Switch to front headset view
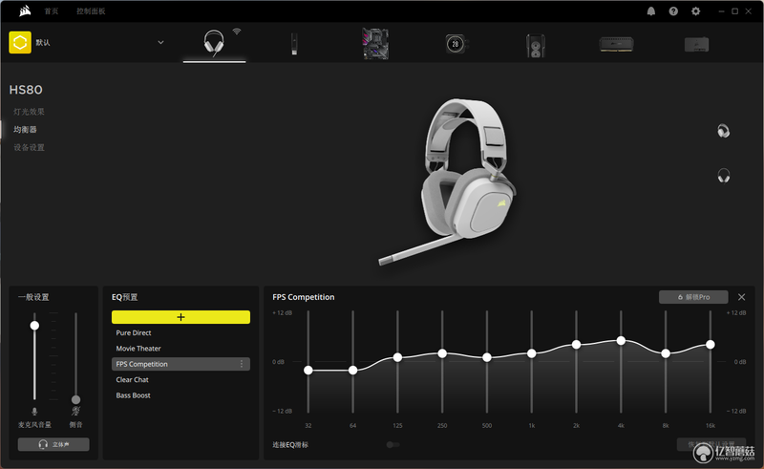 [724, 176]
